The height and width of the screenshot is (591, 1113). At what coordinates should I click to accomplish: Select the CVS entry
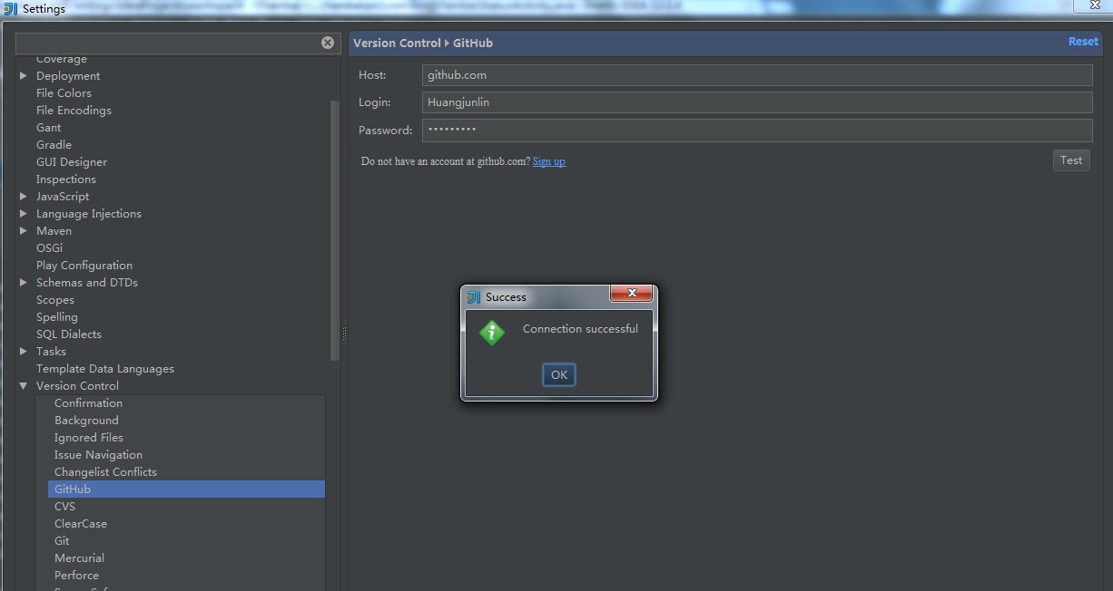tap(64, 507)
